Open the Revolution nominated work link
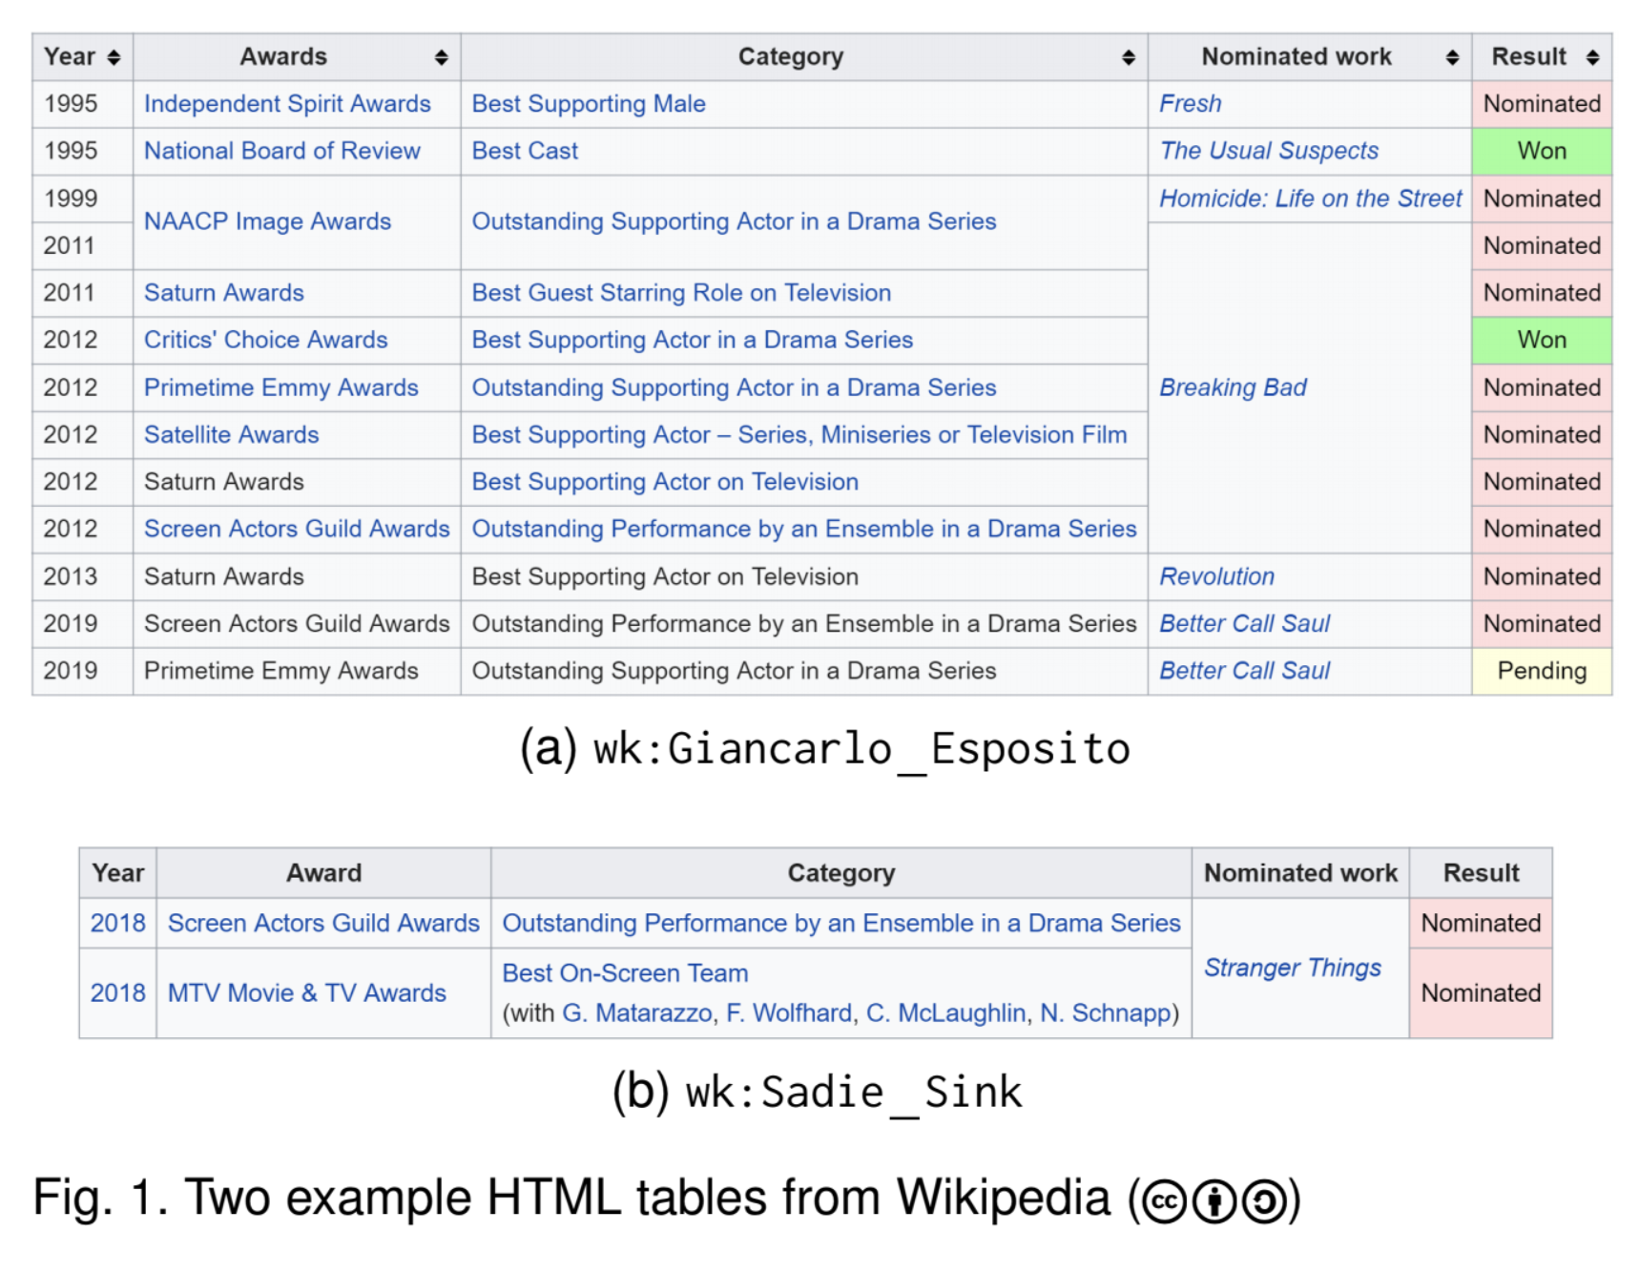 pyautogui.click(x=1216, y=576)
